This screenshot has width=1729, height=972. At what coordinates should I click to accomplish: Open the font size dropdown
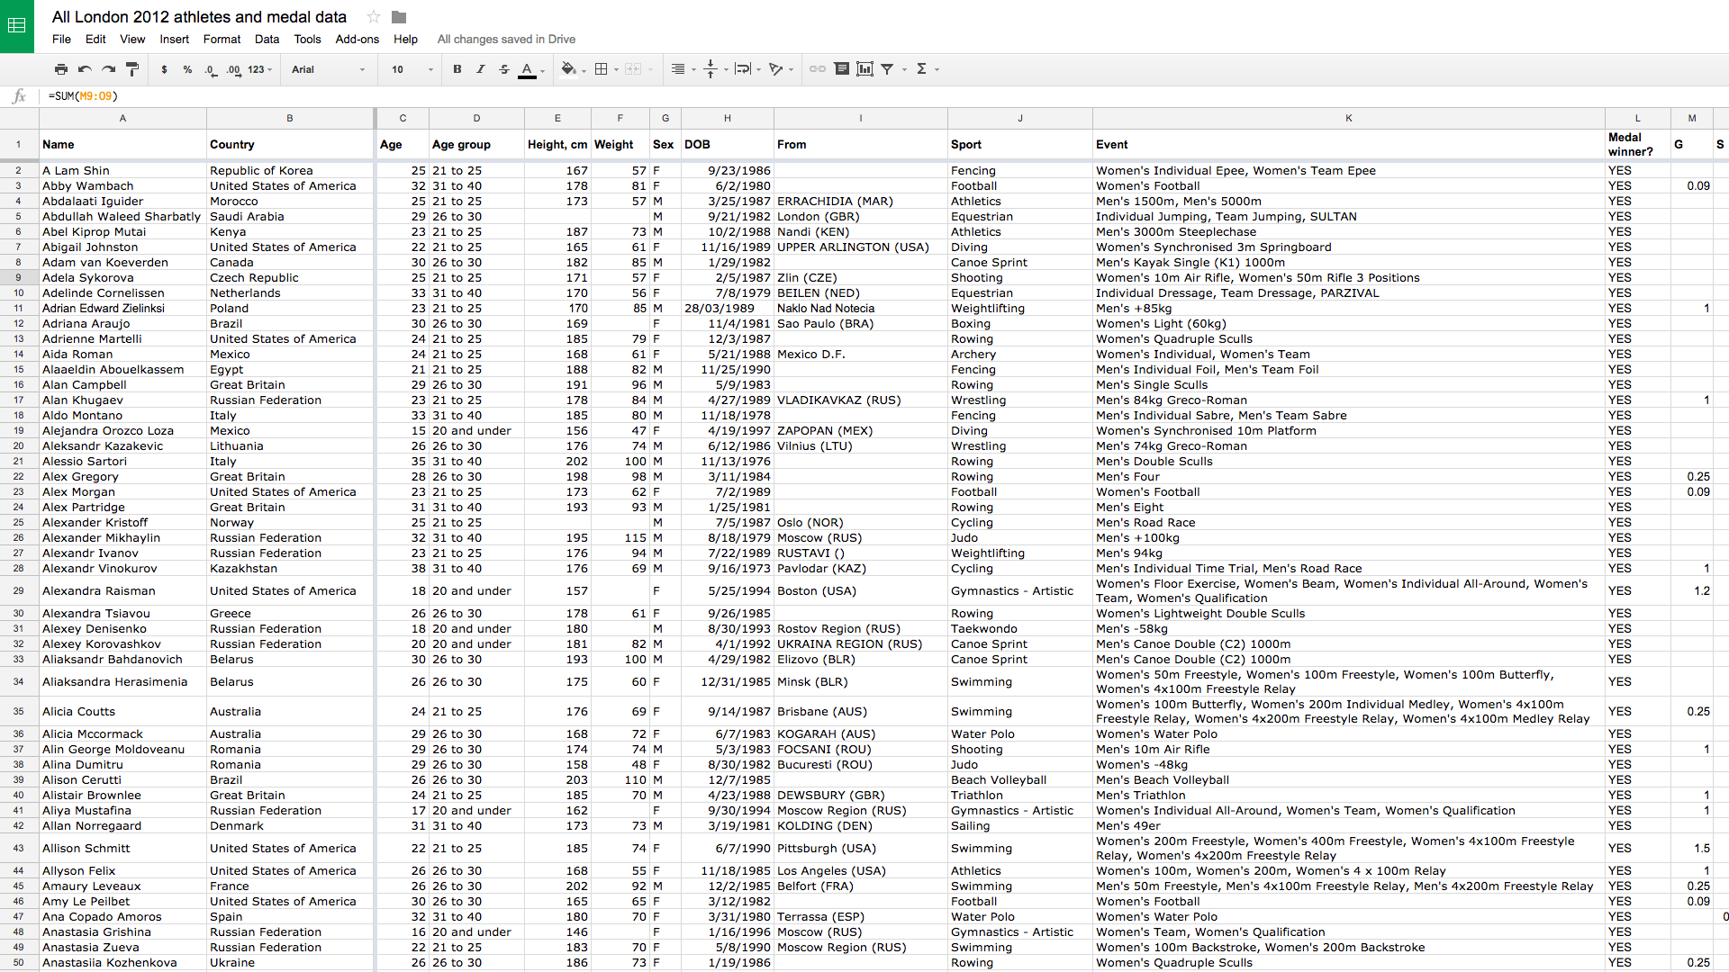410,69
